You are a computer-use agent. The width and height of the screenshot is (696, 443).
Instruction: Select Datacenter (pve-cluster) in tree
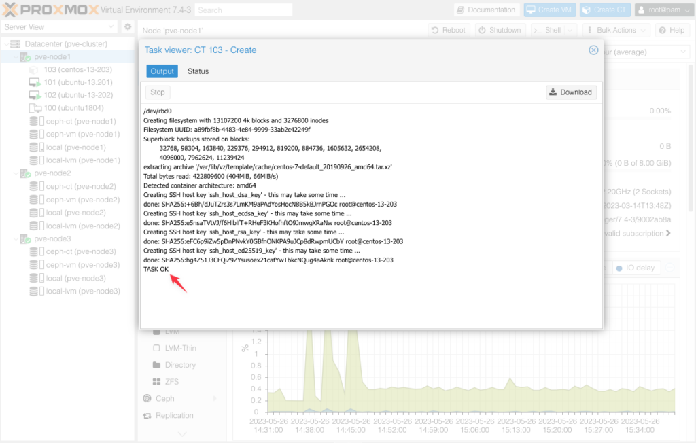click(66, 44)
